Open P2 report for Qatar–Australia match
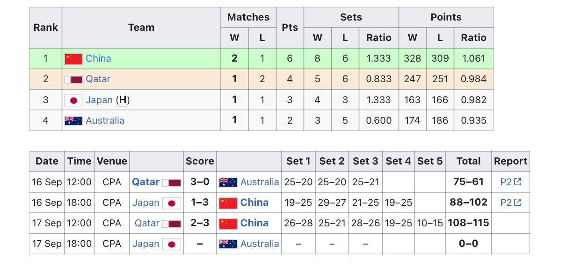The height and width of the screenshot is (266, 581). (x=506, y=182)
